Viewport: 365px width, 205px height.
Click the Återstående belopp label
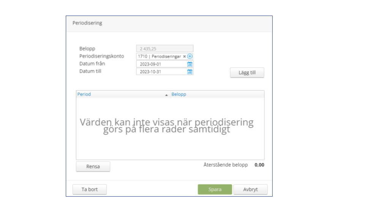click(225, 165)
